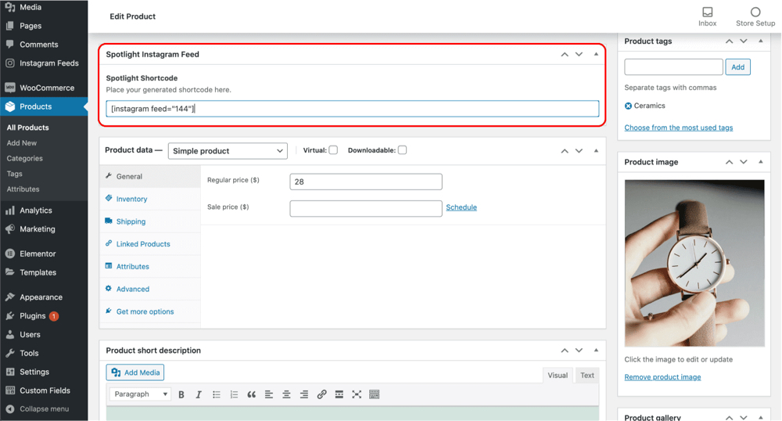Click the product tags input field
Screen dimensions: 782x421
click(674, 67)
